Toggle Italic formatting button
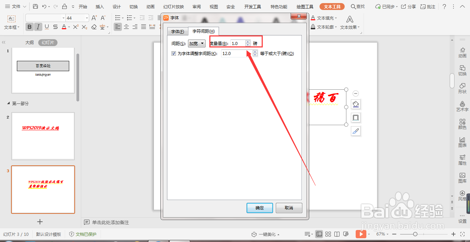The image size is (470, 242). [x=38, y=27]
